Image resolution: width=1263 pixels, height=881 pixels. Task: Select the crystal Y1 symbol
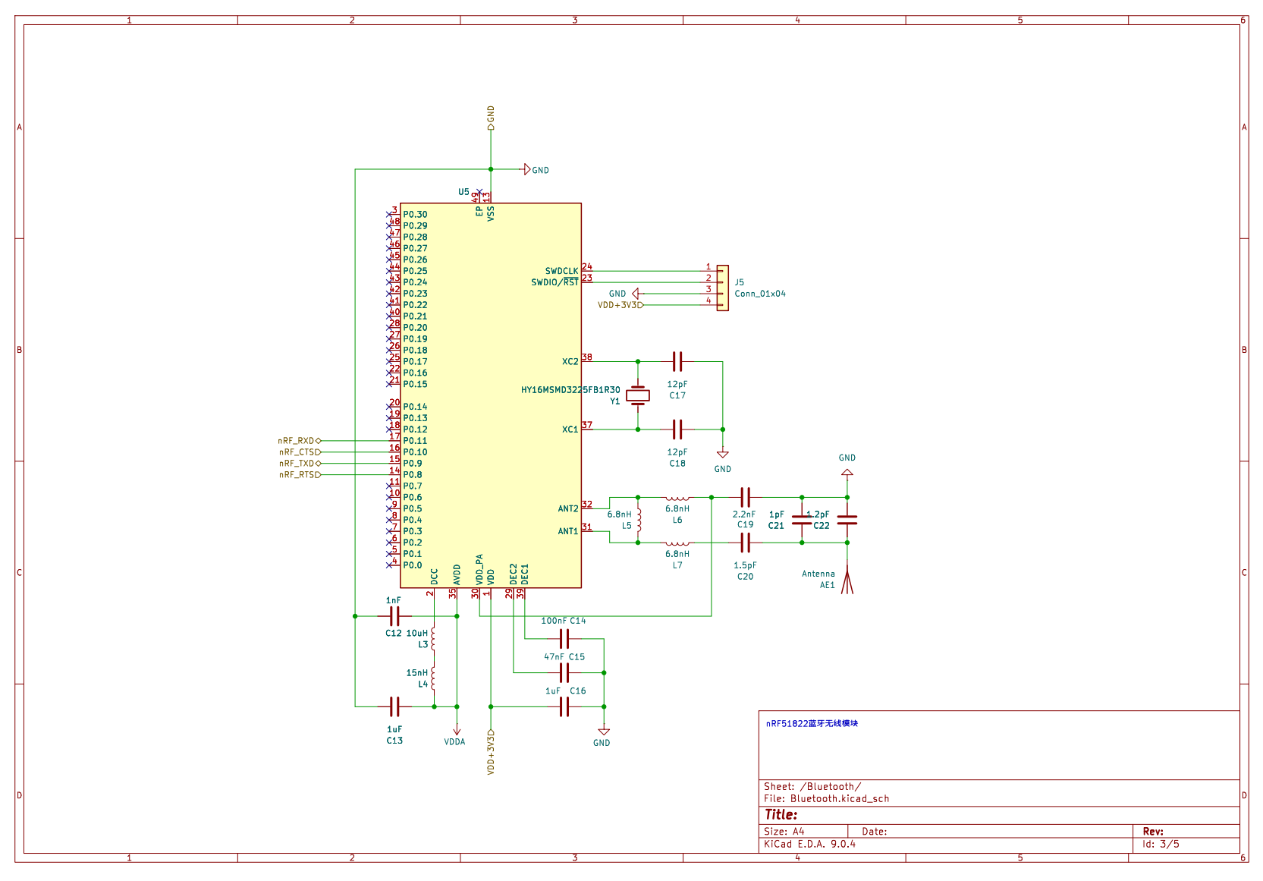click(x=638, y=395)
